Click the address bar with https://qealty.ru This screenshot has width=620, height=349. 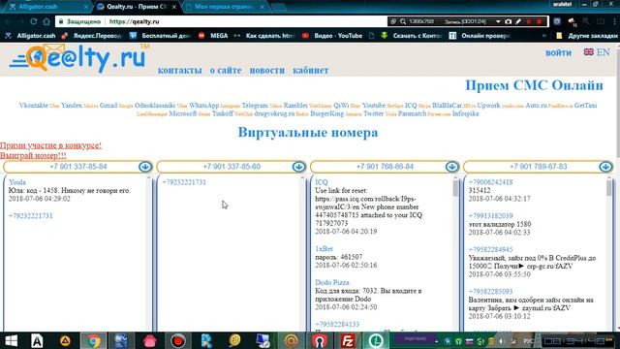(222, 21)
